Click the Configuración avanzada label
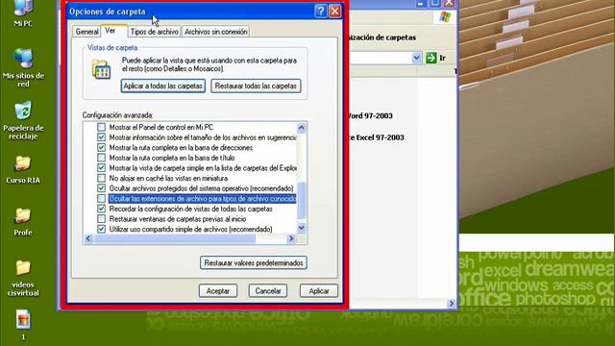The width and height of the screenshot is (615, 346). click(117, 115)
